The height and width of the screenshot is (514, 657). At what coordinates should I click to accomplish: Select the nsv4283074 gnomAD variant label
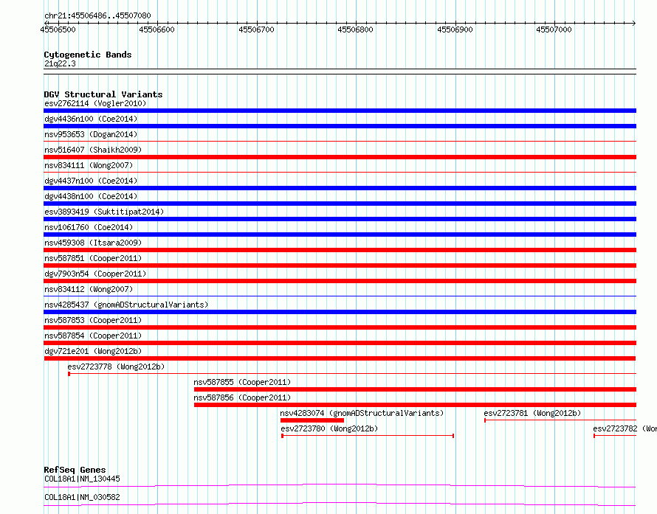tap(362, 413)
